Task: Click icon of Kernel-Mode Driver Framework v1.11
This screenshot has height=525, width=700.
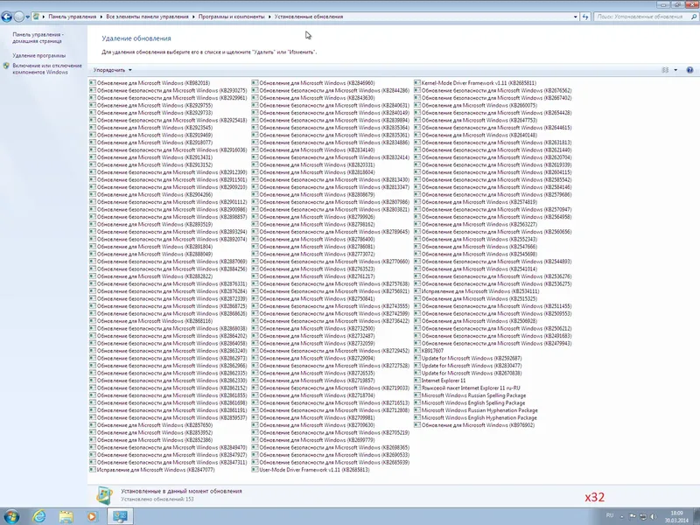Action: tap(417, 82)
